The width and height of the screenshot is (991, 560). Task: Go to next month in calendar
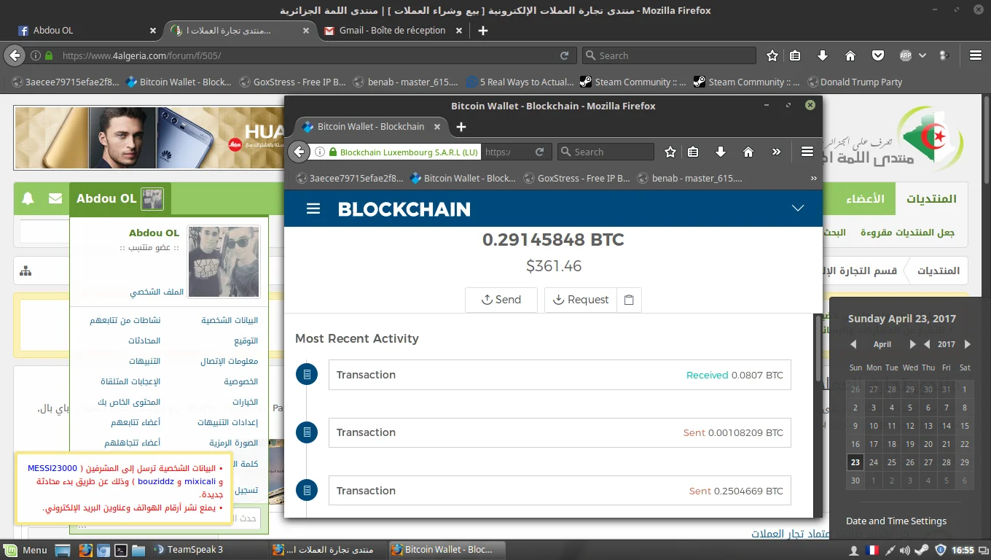tap(912, 344)
